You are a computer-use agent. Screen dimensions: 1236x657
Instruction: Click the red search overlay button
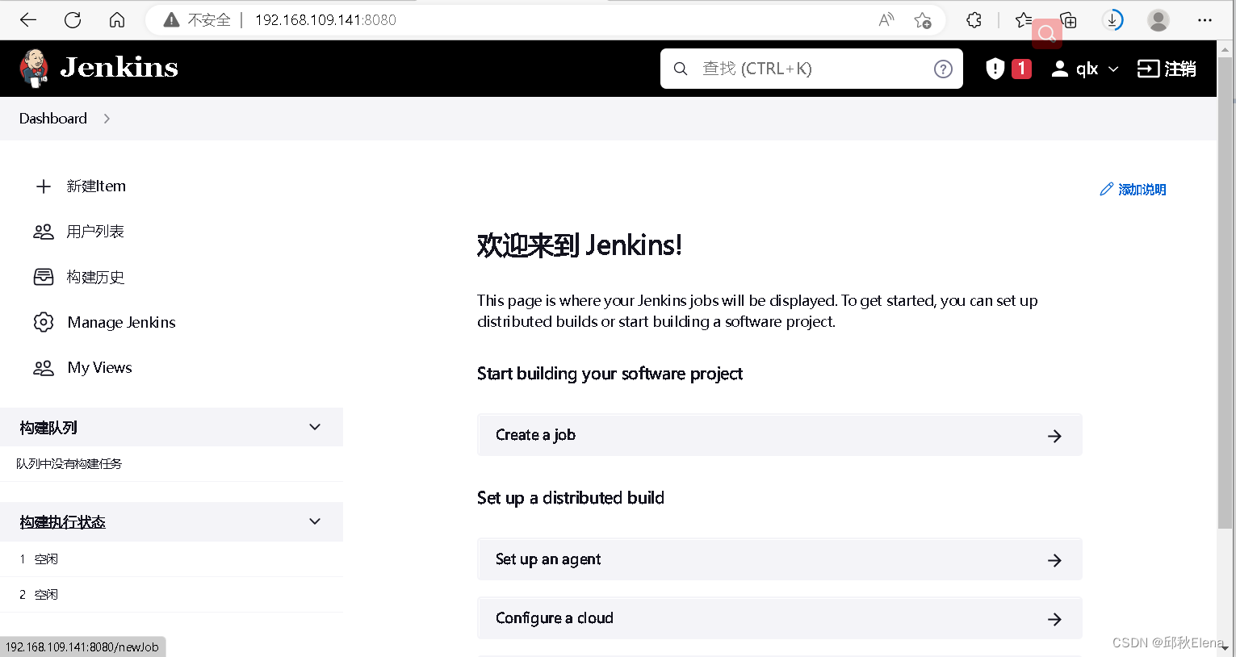tap(1047, 33)
